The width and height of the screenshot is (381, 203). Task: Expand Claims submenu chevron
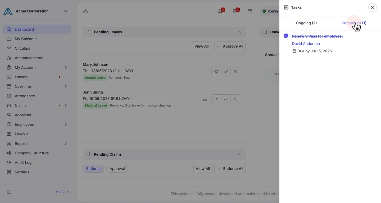[x=66, y=105]
